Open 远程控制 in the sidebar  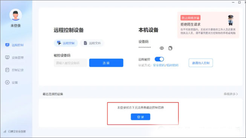(x=14, y=45)
